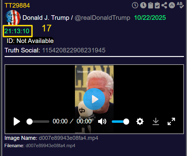This screenshot has height=156, width=187.
Task: Open video settings gear
Action: [x=140, y=122]
